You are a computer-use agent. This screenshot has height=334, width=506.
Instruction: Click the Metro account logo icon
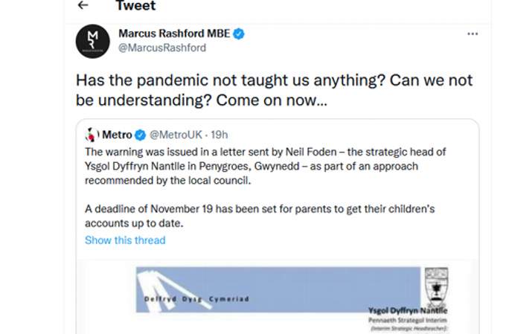pos(92,135)
